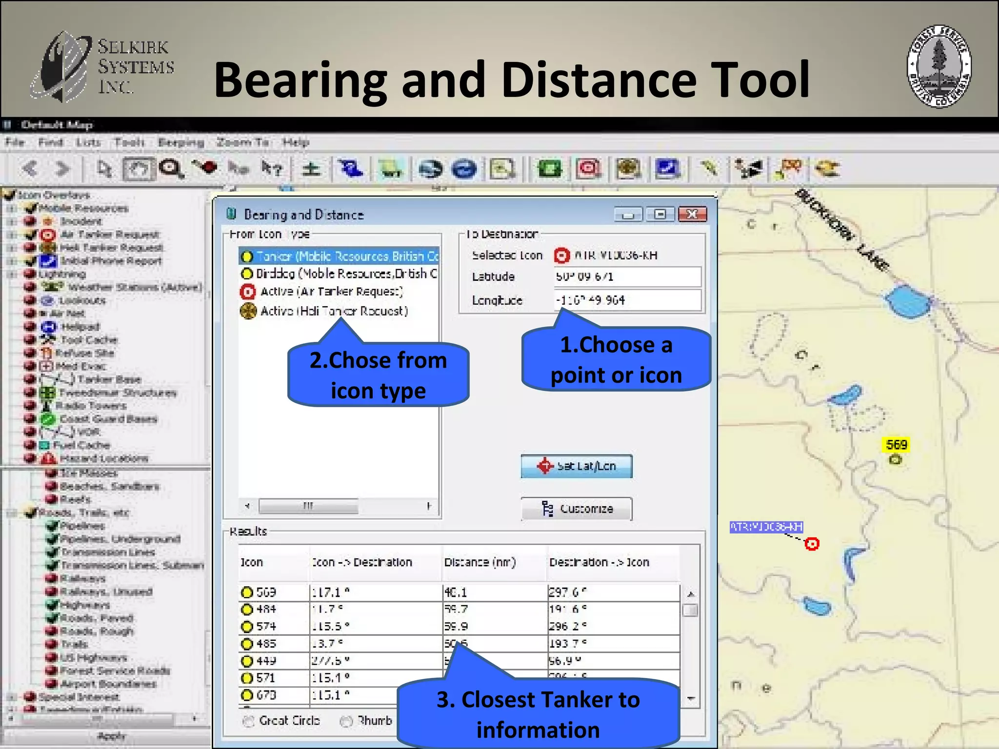Expand the Air Tanker Request tree node

point(12,235)
